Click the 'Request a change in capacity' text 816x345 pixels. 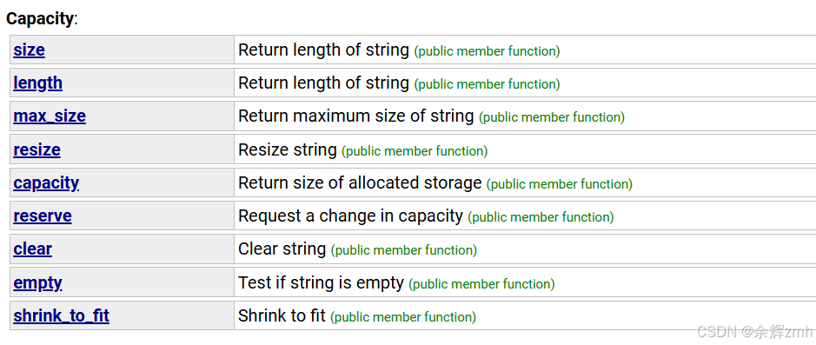point(351,216)
